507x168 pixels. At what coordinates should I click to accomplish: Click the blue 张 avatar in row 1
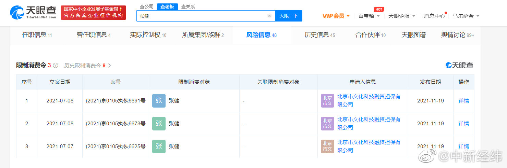[159, 101]
